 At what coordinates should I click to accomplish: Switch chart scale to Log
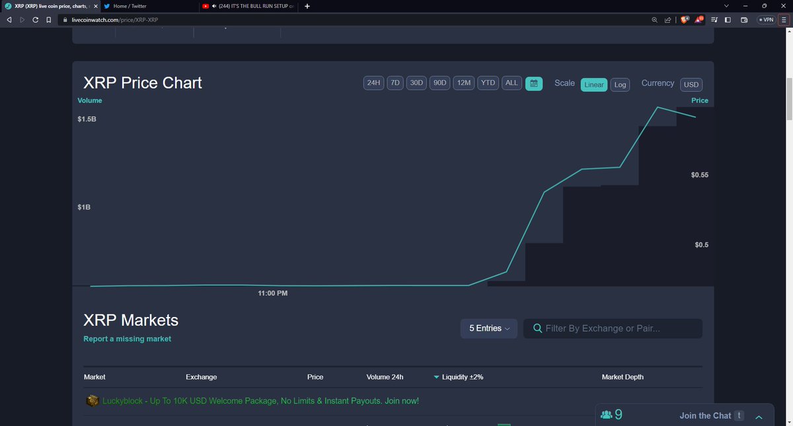tap(620, 85)
